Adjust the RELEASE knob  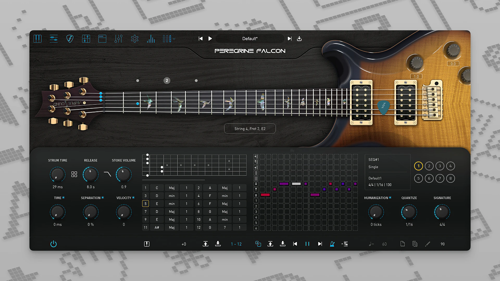click(91, 175)
